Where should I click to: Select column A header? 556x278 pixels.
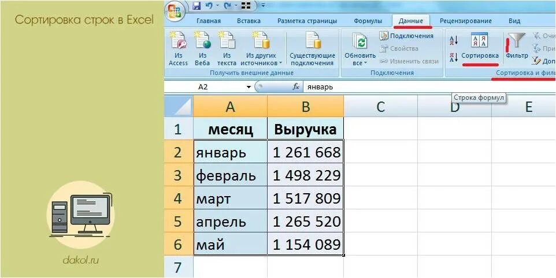231,107
